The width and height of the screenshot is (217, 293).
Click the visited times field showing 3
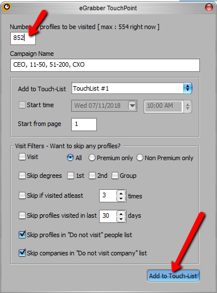(x=108, y=196)
